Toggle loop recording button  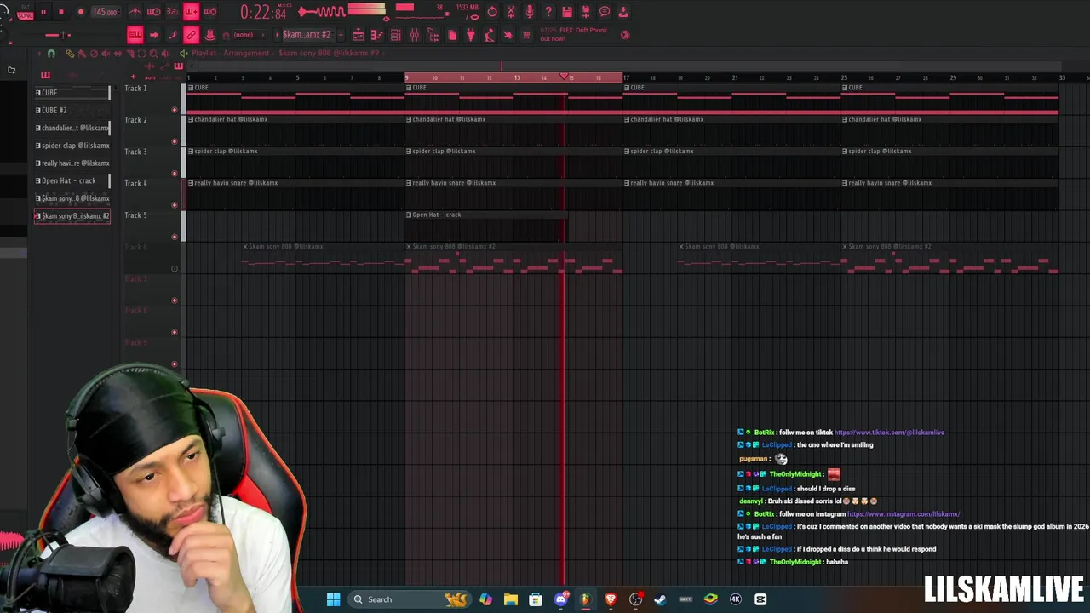210,12
